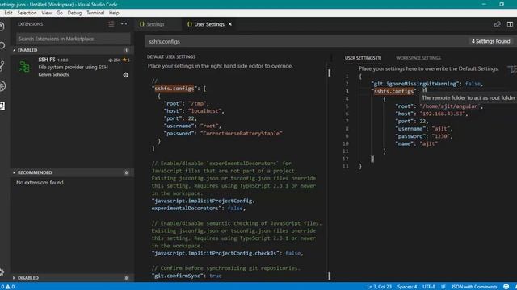Viewport: 517px width, 290px height.
Task: Click the DISABLED section count badge
Action: (x=126, y=278)
